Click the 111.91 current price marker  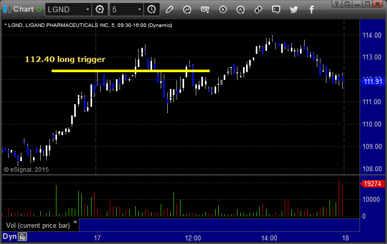pos(373,81)
